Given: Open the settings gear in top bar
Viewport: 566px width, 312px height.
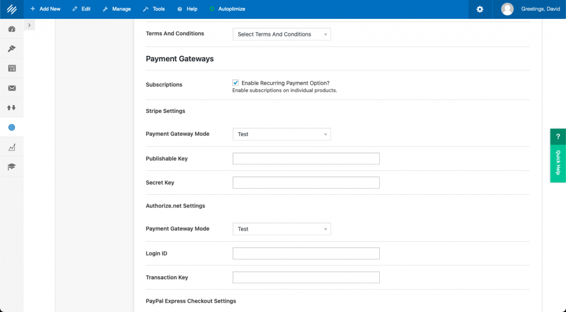Looking at the screenshot, I should point(480,9).
